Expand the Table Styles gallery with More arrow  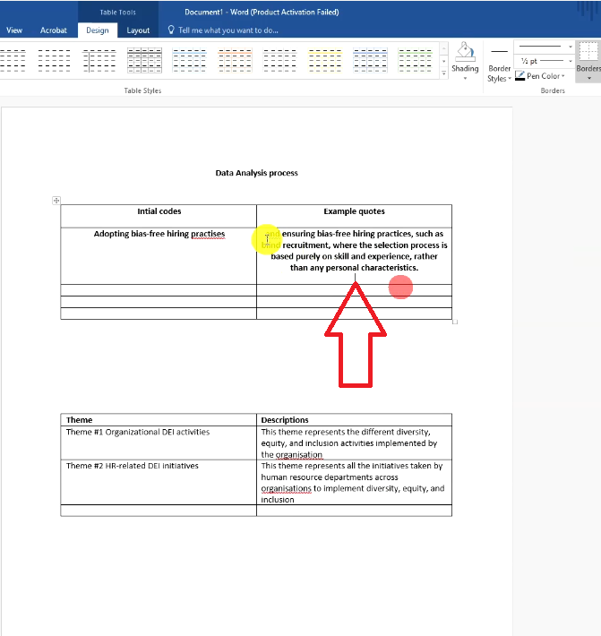coord(443,73)
